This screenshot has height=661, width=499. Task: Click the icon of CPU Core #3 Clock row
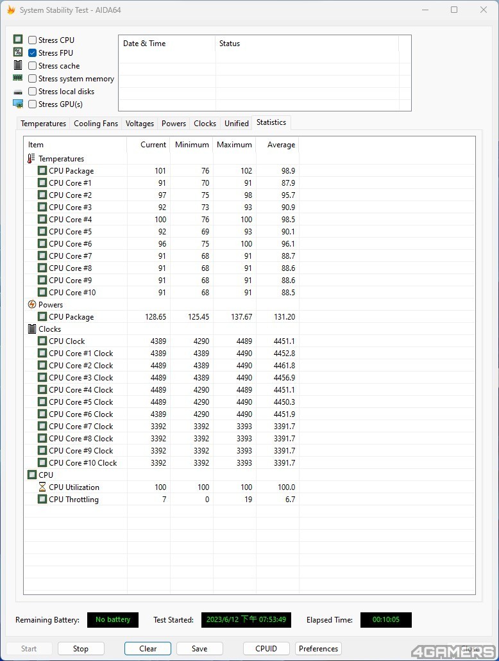pyautogui.click(x=42, y=377)
